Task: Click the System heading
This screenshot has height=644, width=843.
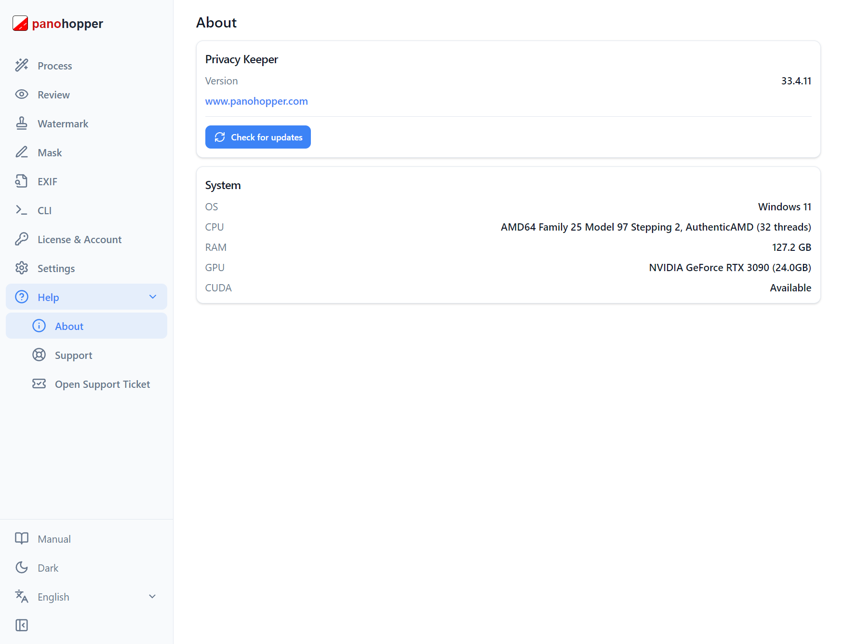Action: 223,185
